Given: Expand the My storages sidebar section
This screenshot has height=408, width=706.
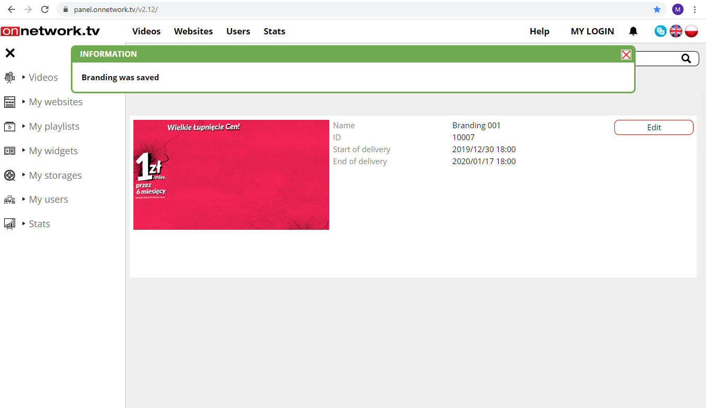Looking at the screenshot, I should 55,176.
